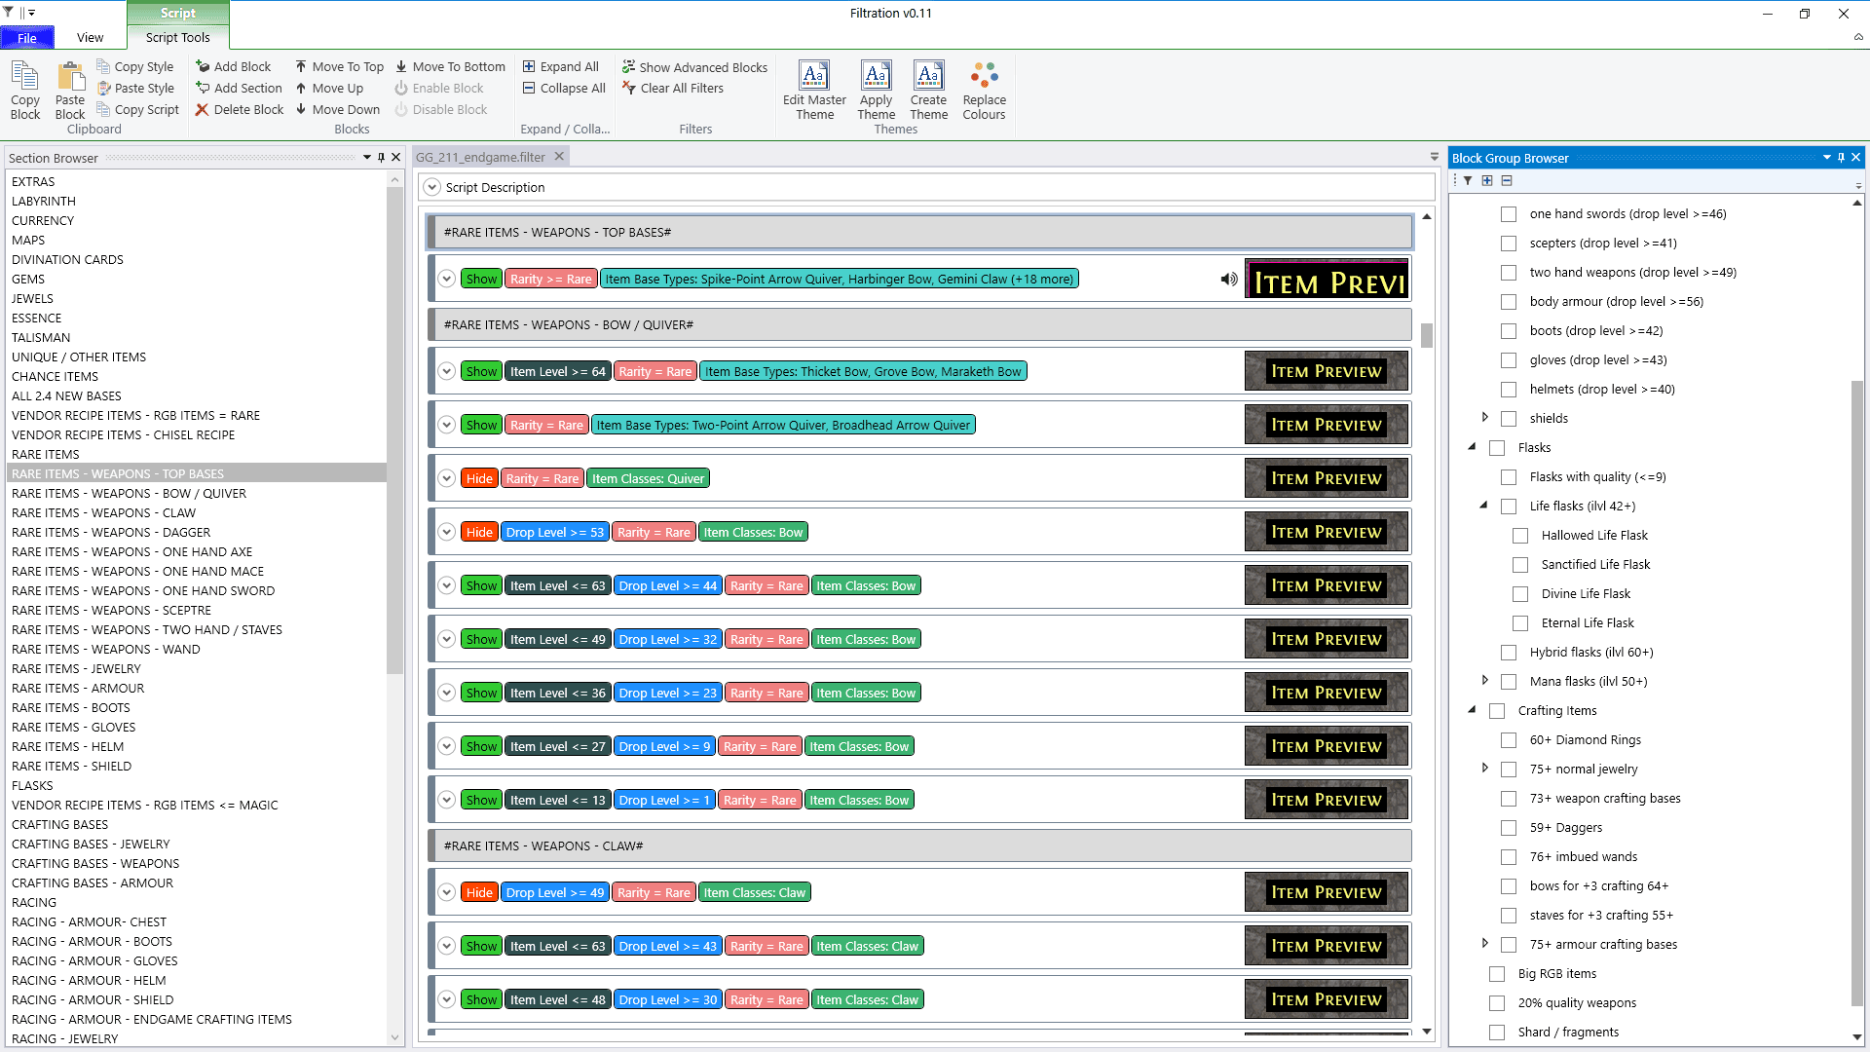Click Item Classes: Claw on Drop Level >= 49 block

point(755,892)
